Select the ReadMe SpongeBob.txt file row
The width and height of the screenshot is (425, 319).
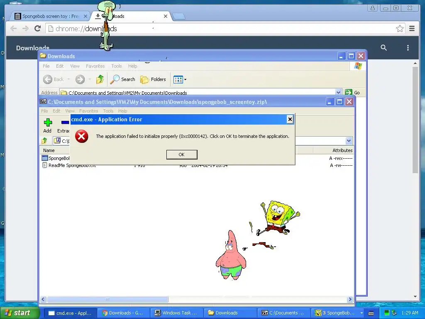(x=197, y=165)
